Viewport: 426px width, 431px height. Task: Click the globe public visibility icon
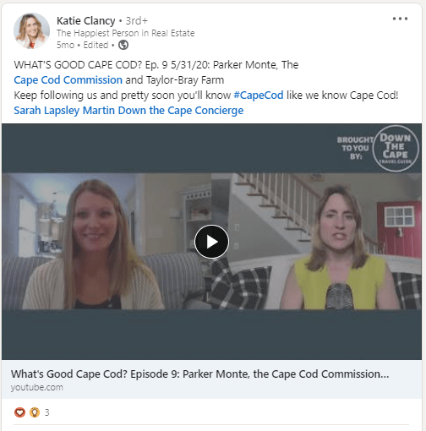[x=123, y=45]
